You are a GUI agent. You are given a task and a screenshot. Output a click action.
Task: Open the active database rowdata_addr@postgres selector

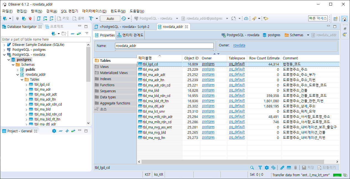tap(205, 19)
